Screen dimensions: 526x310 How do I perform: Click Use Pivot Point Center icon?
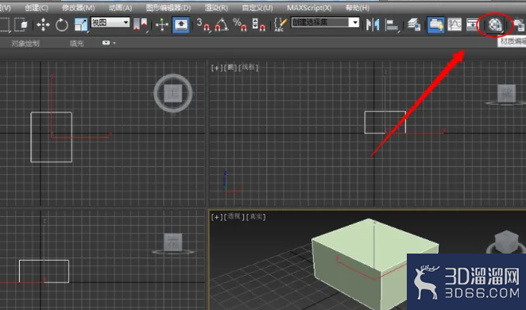click(141, 25)
